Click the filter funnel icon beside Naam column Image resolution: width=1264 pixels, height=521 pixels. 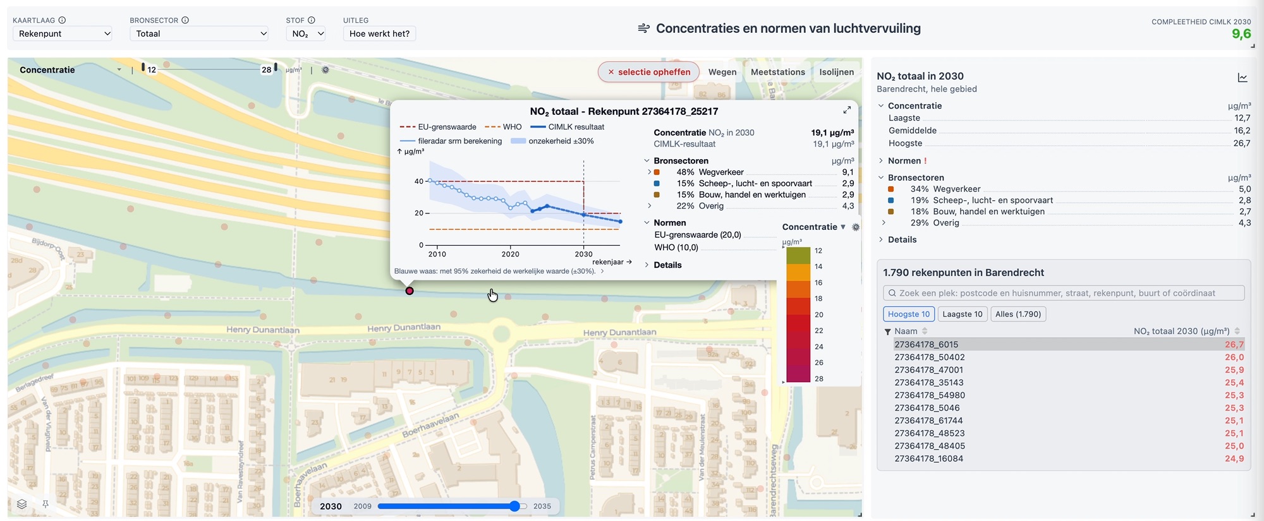[887, 332]
